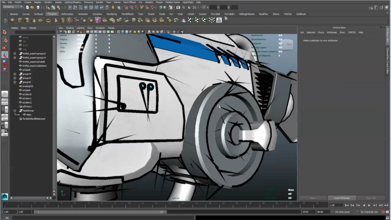Select areaLight2 in the outliner
391x220 pixels.
tap(27, 86)
